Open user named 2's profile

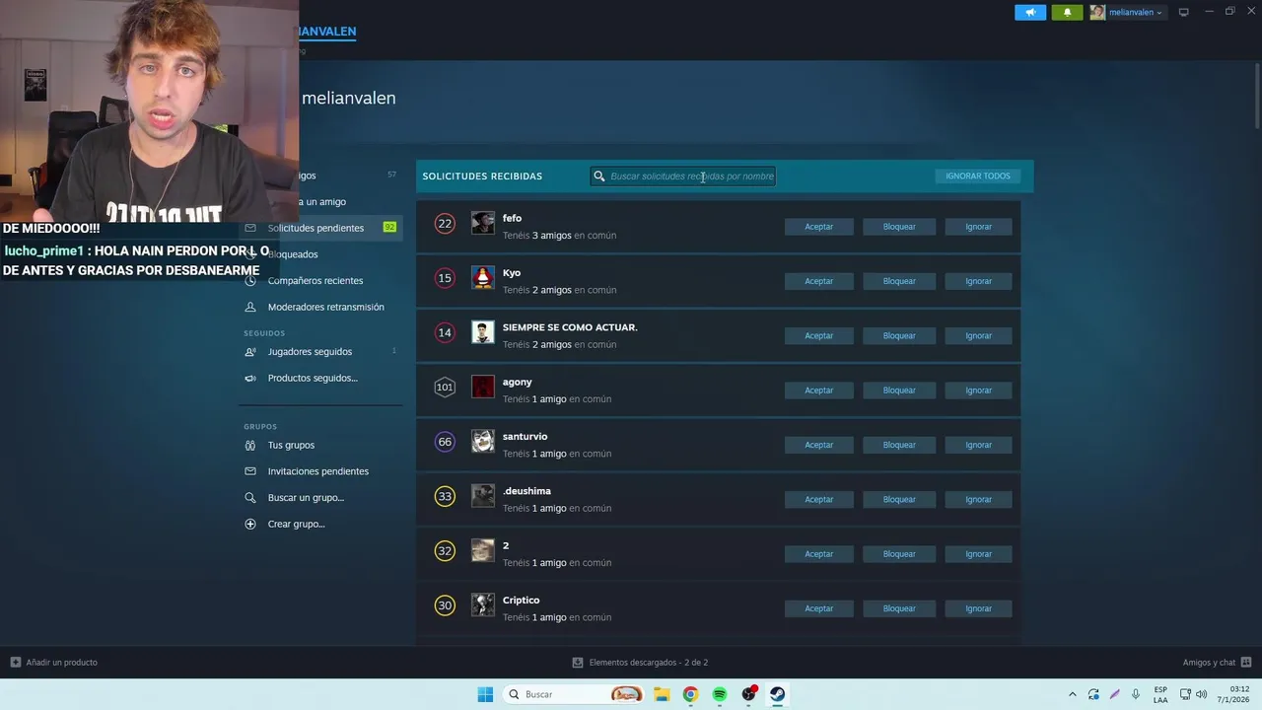[506, 545]
